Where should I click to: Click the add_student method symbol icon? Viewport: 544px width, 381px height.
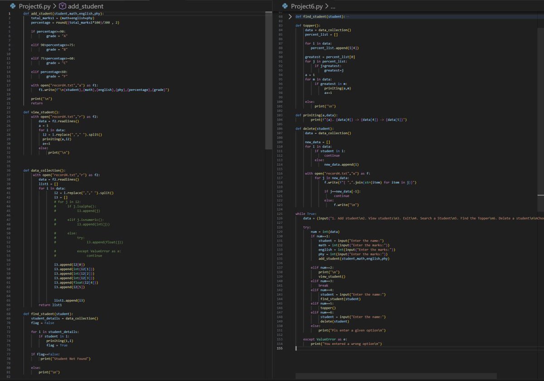63,6
